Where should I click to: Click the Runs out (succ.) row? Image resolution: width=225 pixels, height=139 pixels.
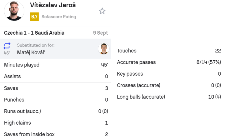(x=56, y=111)
